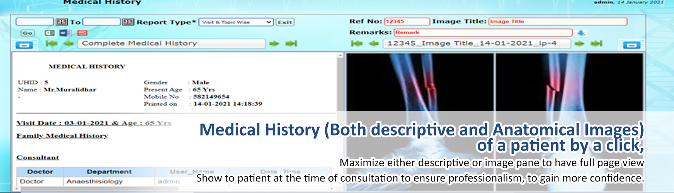Jump to first medical history record

[51, 44]
